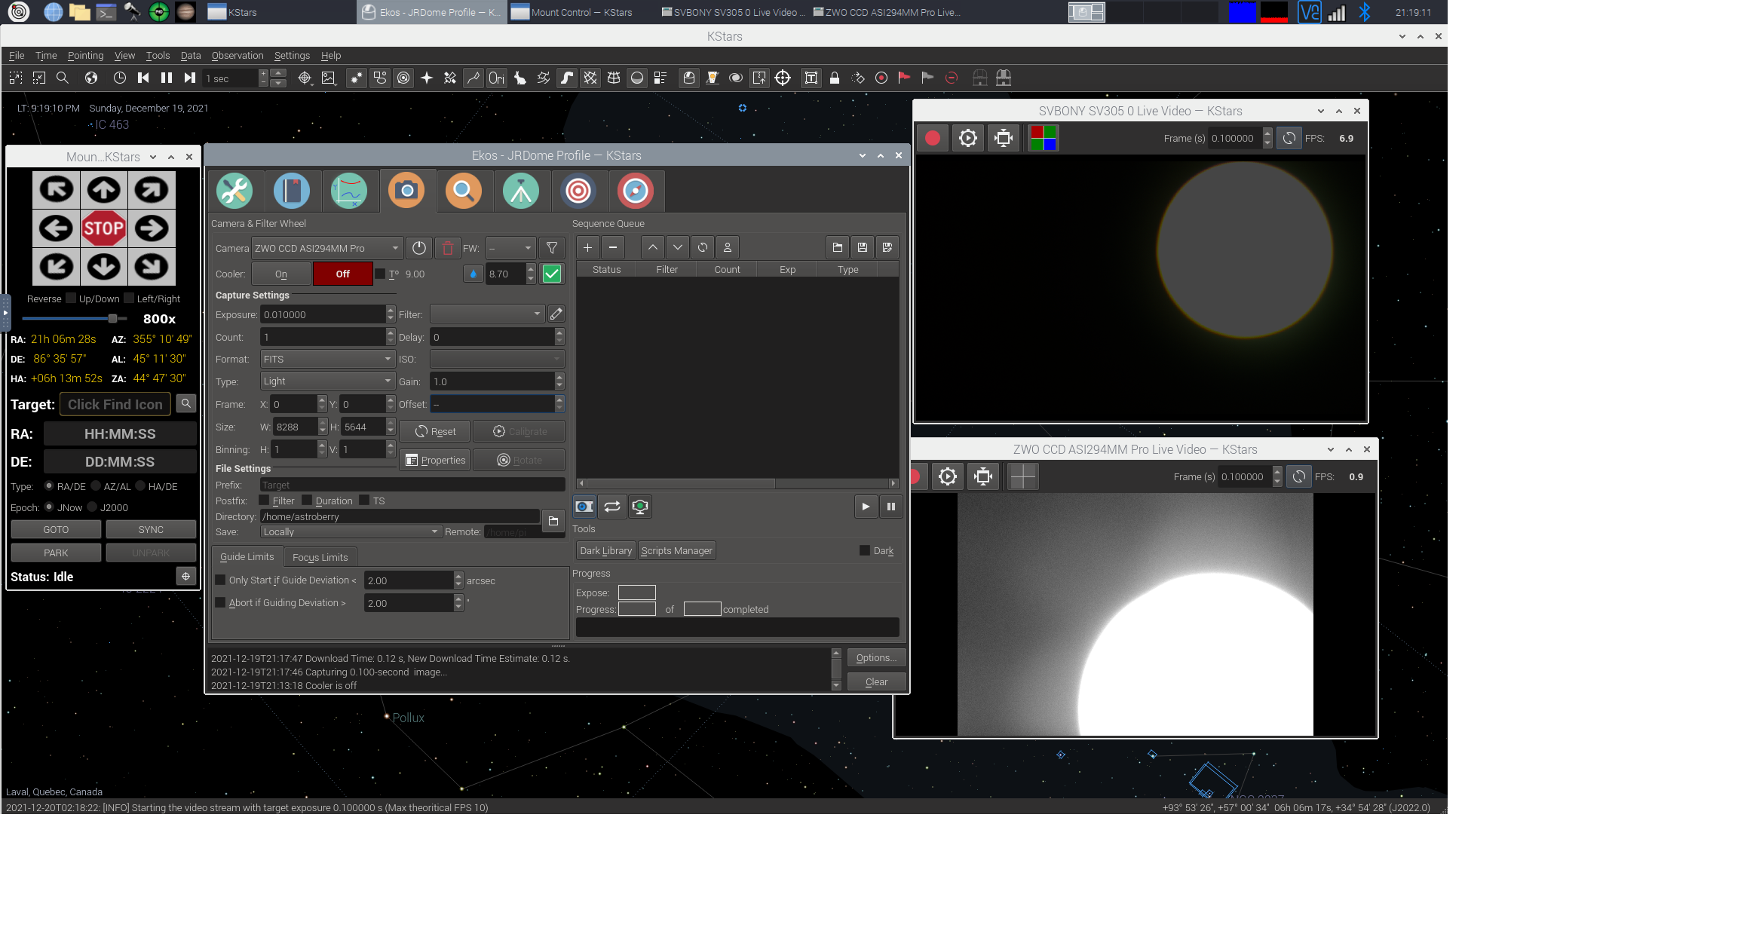Viewport: 1750px width, 940px height.
Task: Click the Find target magnifier icon
Action: click(x=186, y=404)
